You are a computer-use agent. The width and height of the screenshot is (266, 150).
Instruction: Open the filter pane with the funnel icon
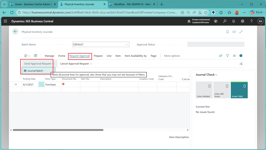(x=228, y=56)
